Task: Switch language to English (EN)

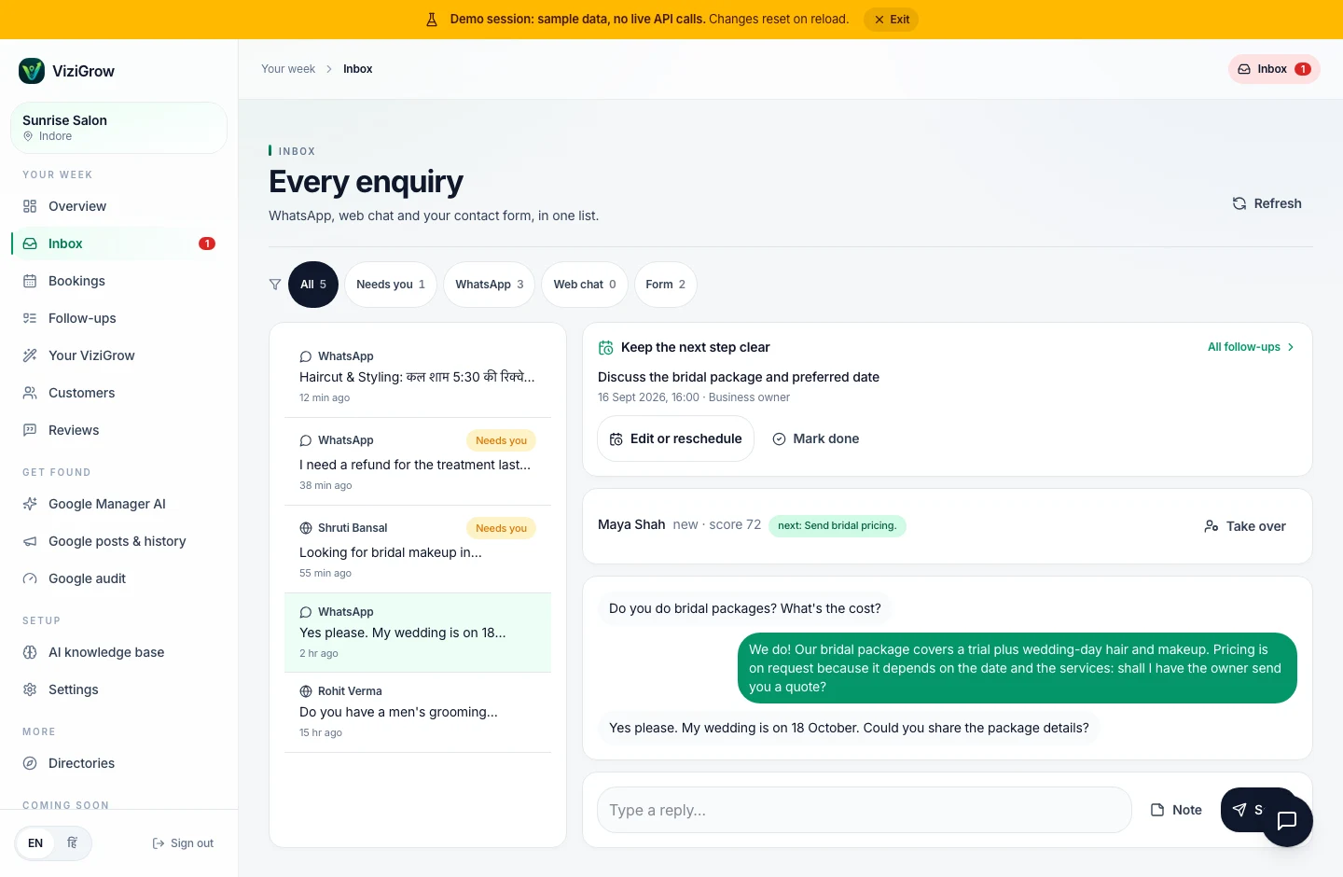Action: [35, 843]
